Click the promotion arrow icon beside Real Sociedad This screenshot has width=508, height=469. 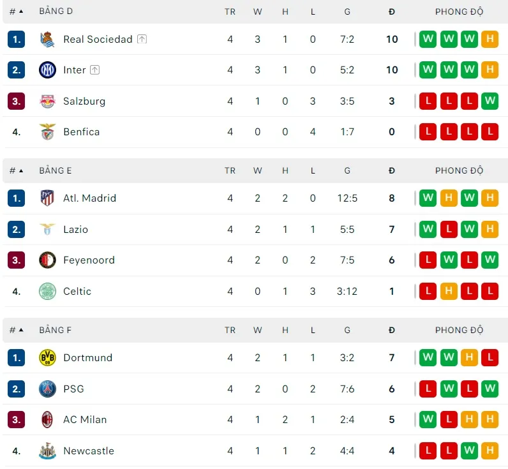point(142,40)
